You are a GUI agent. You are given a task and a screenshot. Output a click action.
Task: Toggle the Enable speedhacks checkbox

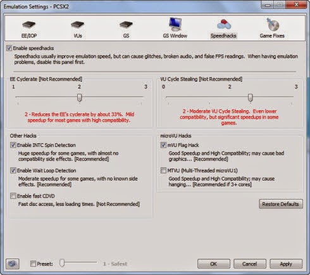click(9, 48)
